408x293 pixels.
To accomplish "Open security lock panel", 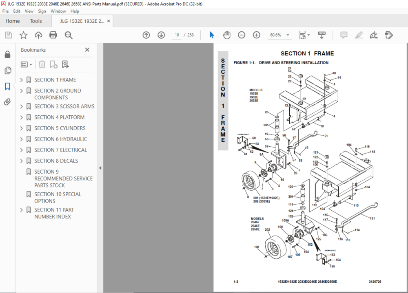I will click(x=7, y=54).
